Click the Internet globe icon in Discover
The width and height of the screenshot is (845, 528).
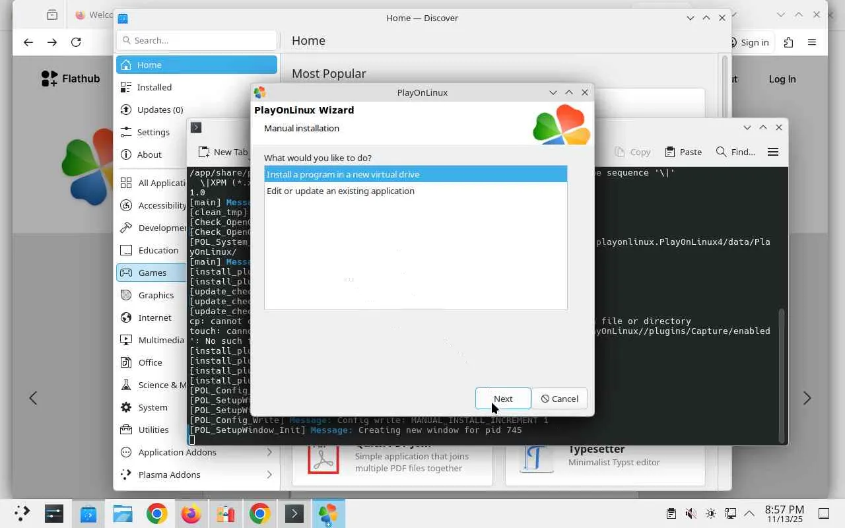tap(126, 317)
